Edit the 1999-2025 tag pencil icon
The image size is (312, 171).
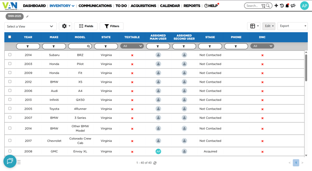[x=27, y=16]
